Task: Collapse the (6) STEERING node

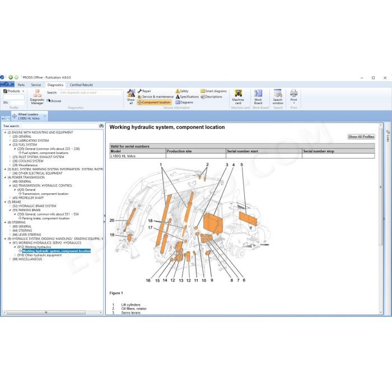Action: (x=5, y=222)
